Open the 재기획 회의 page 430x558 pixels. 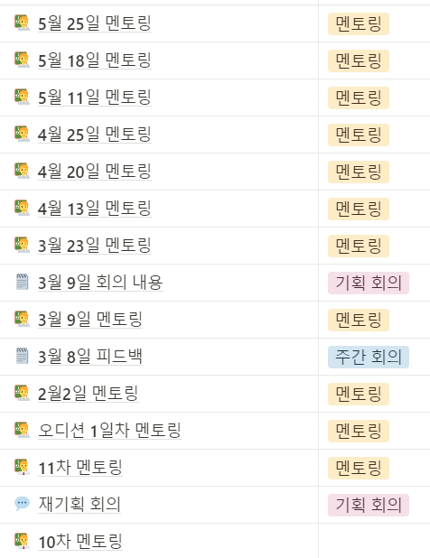pyautogui.click(x=79, y=504)
